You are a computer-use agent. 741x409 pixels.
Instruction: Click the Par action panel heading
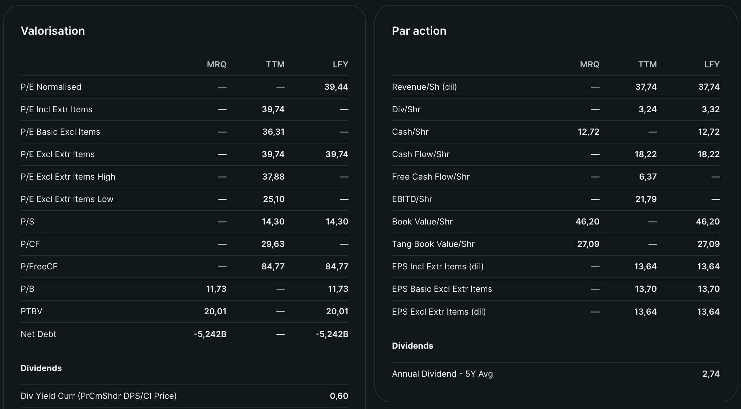[419, 31]
